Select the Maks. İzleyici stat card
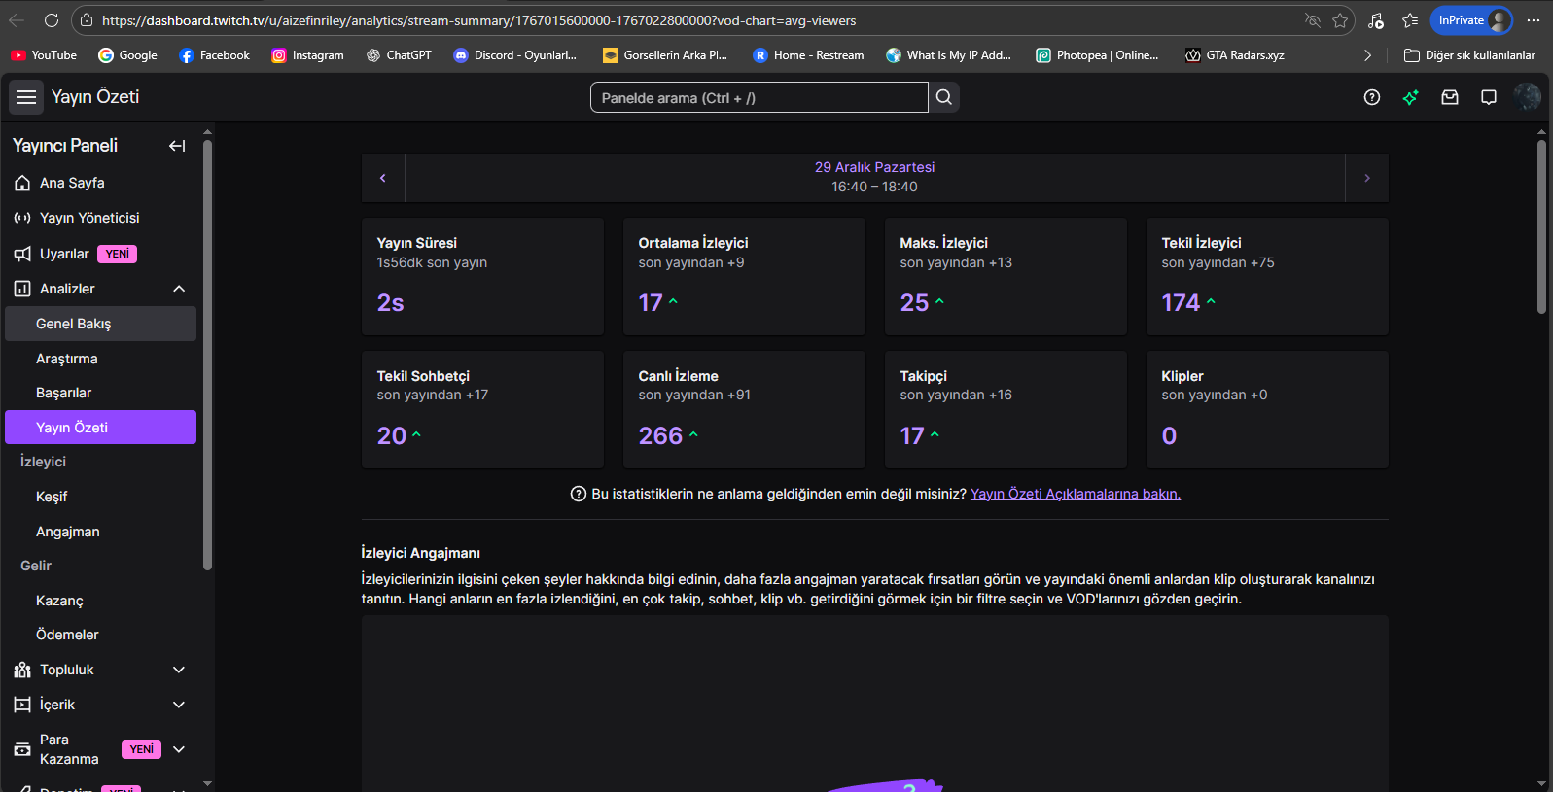 click(x=1006, y=276)
